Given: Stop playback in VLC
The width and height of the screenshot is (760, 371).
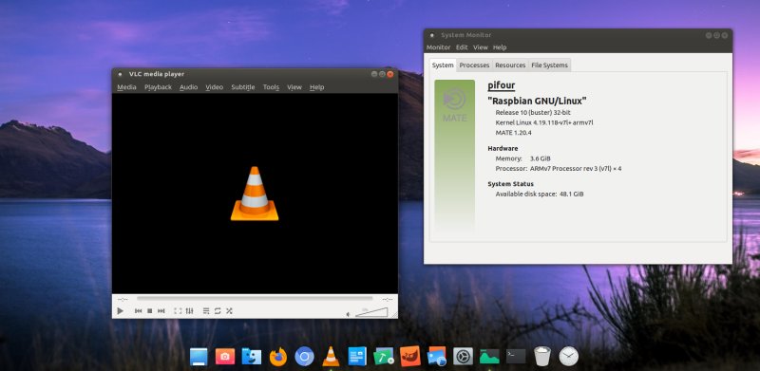Looking at the screenshot, I should click(150, 311).
